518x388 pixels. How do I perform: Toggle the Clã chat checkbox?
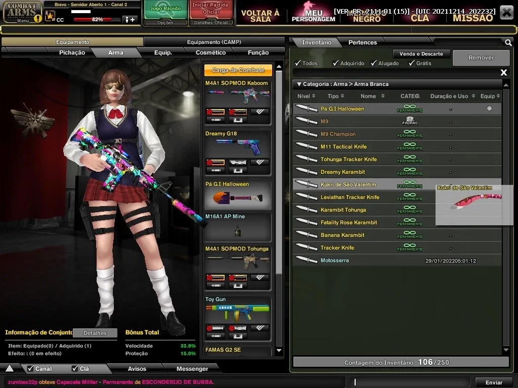pyautogui.click(x=75, y=368)
